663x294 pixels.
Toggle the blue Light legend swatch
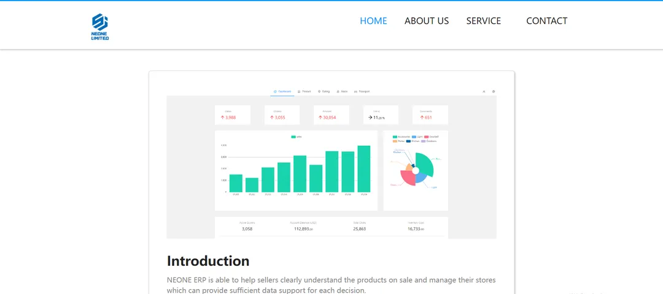click(x=414, y=137)
